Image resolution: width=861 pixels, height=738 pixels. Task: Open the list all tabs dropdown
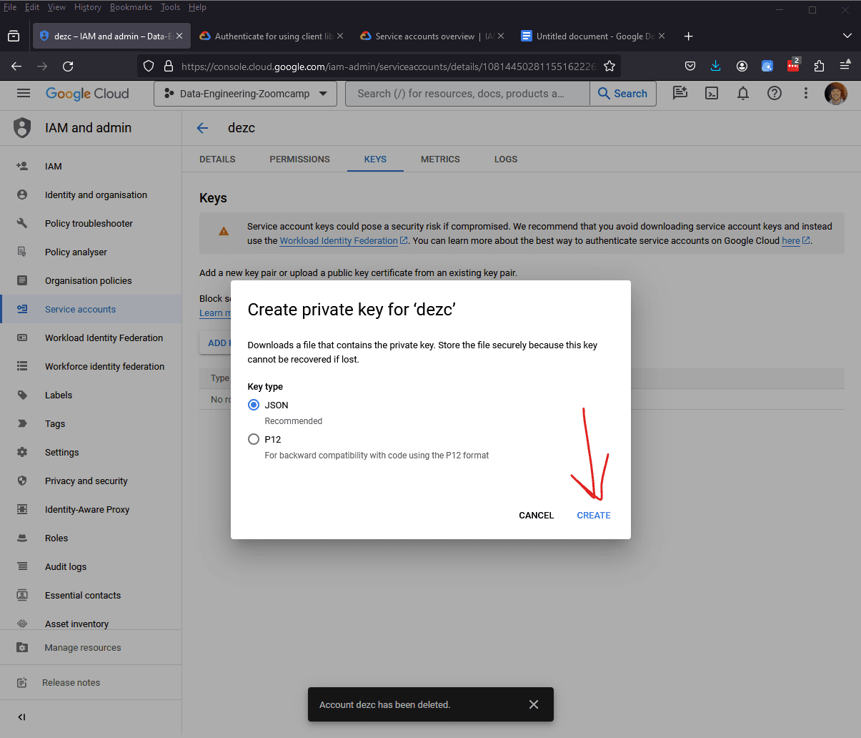point(847,36)
